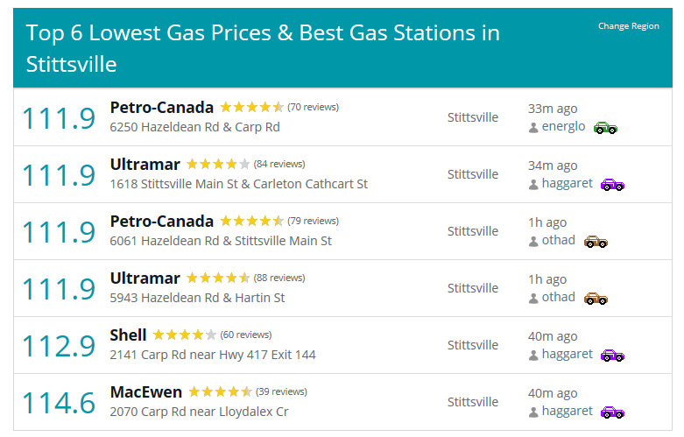Open the Shell station listing

coord(128,335)
